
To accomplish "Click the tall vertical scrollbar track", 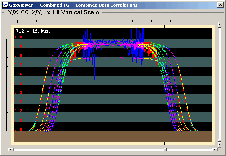I will [x=219, y=83].
